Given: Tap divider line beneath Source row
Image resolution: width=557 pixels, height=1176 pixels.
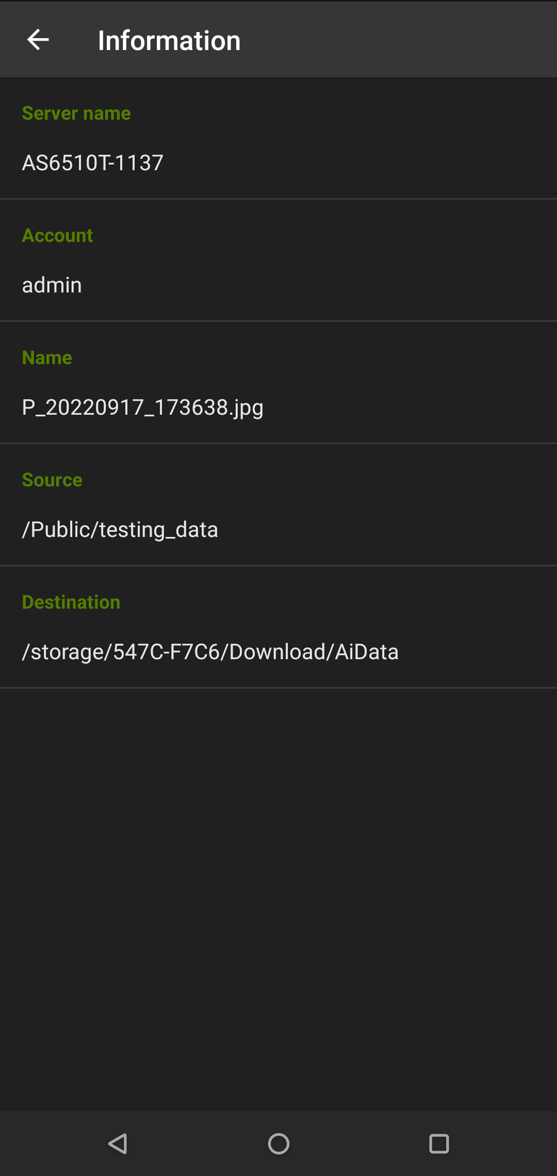Looking at the screenshot, I should [278, 565].
